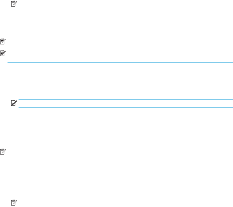The width and height of the screenshot is (233, 207).
Task: Click the bottom rule of topmost note
Action: click(x=126, y=8)
